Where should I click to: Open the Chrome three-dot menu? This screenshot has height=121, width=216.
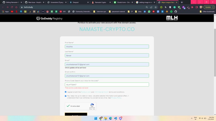[x=213, y=7]
